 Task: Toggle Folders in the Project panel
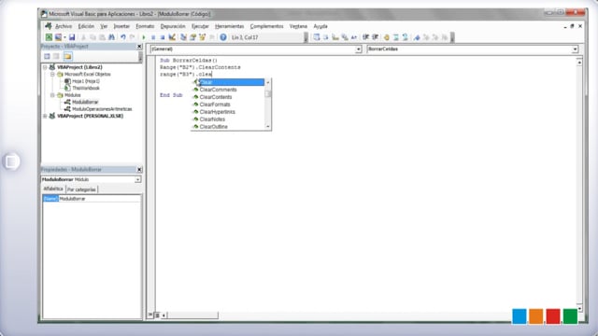click(x=67, y=56)
